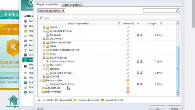The width and height of the screenshot is (195, 110).
Task: Click the Baixa restrição folder icon
Action: tap(44, 80)
